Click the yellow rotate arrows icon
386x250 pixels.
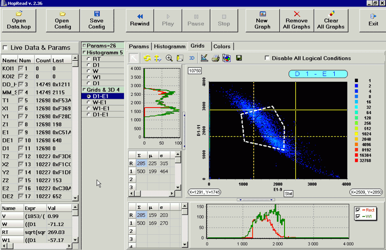(147, 58)
